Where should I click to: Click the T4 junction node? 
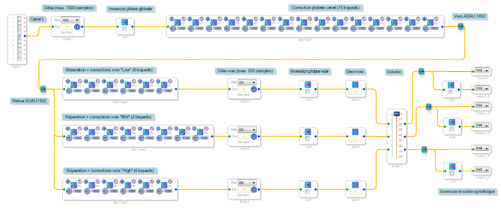click(429, 106)
